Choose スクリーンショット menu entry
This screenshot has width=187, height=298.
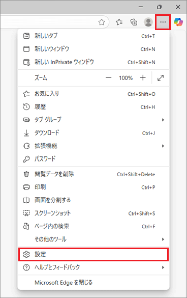click(x=93, y=213)
